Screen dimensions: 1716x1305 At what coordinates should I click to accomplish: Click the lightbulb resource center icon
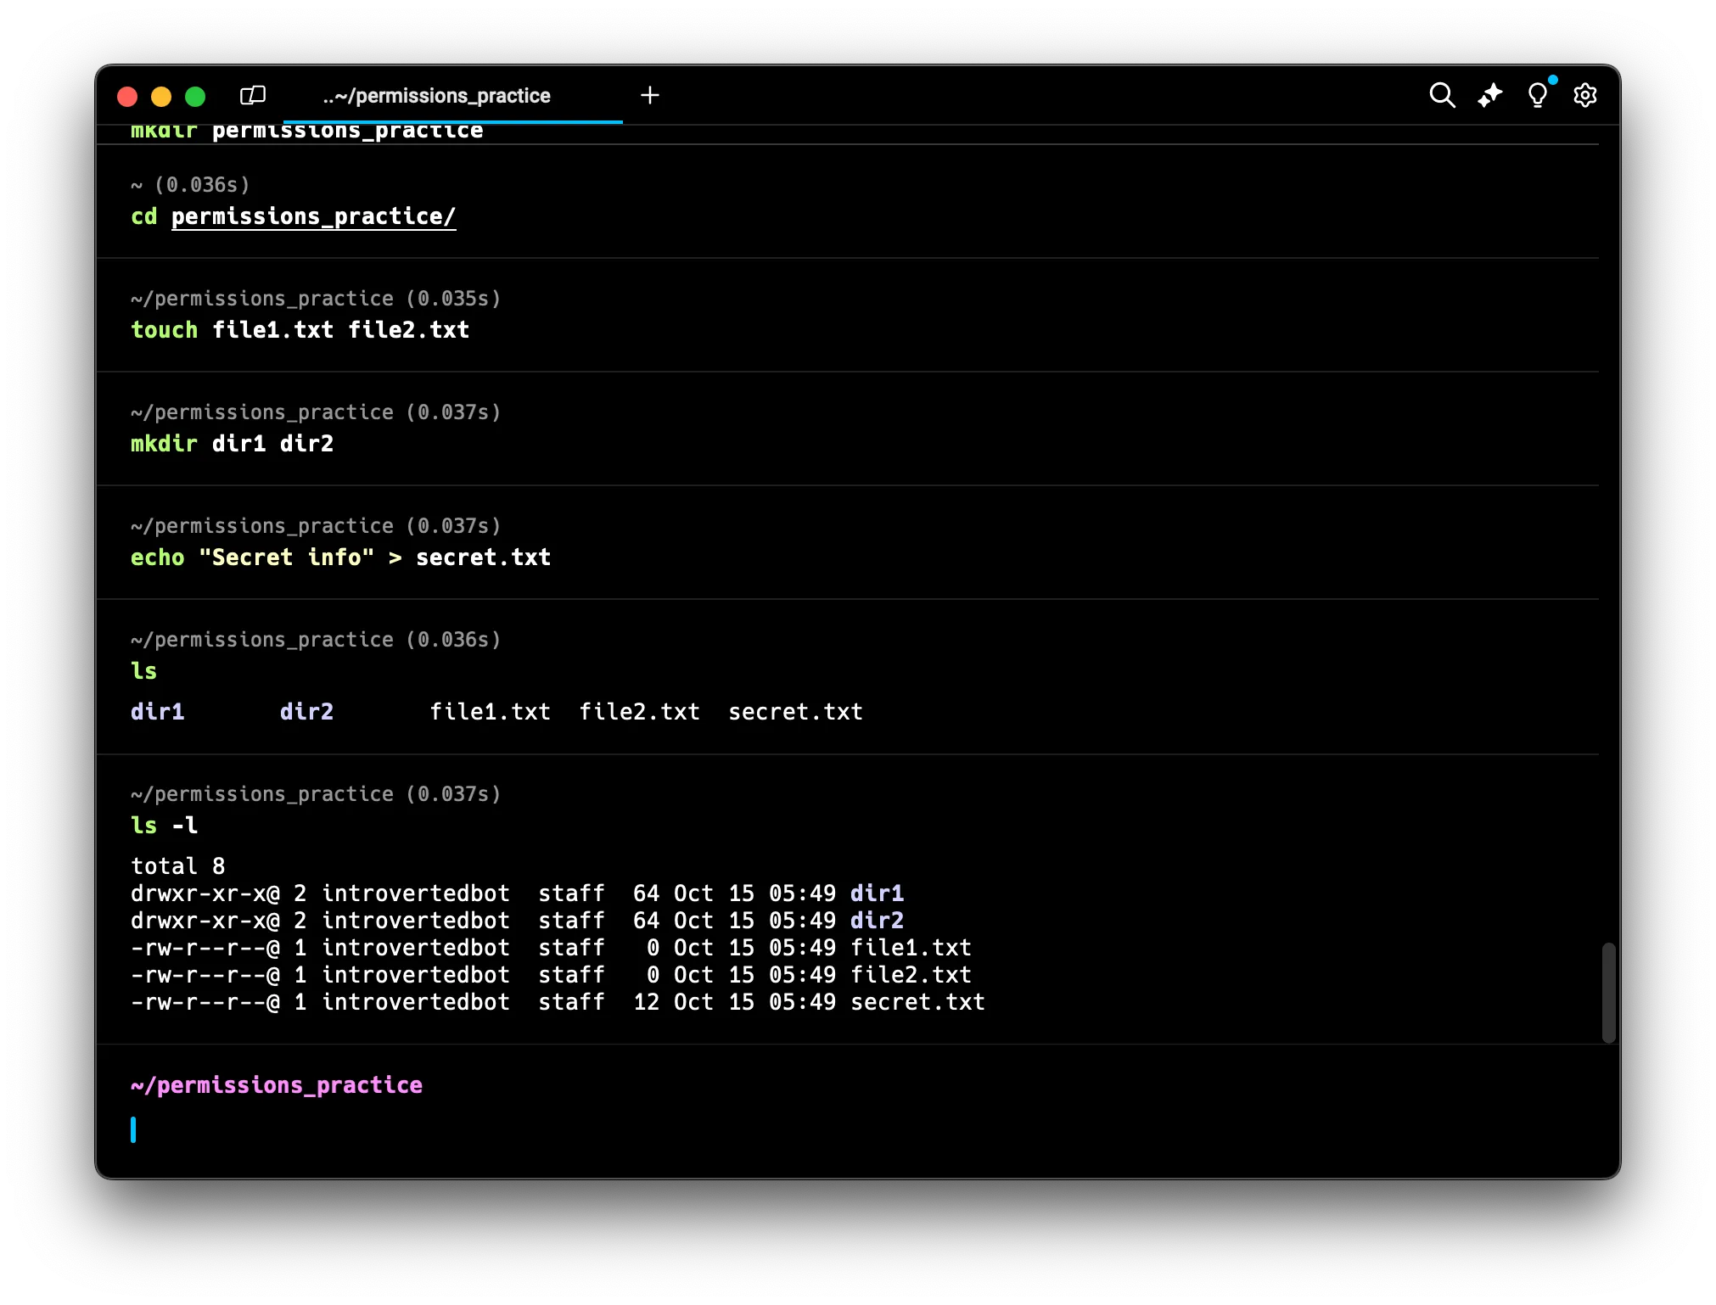click(x=1537, y=95)
